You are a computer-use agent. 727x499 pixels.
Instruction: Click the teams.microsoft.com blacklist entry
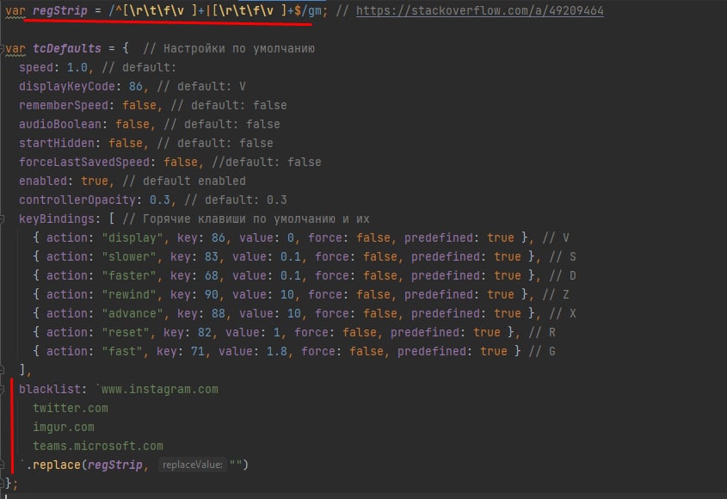98,447
